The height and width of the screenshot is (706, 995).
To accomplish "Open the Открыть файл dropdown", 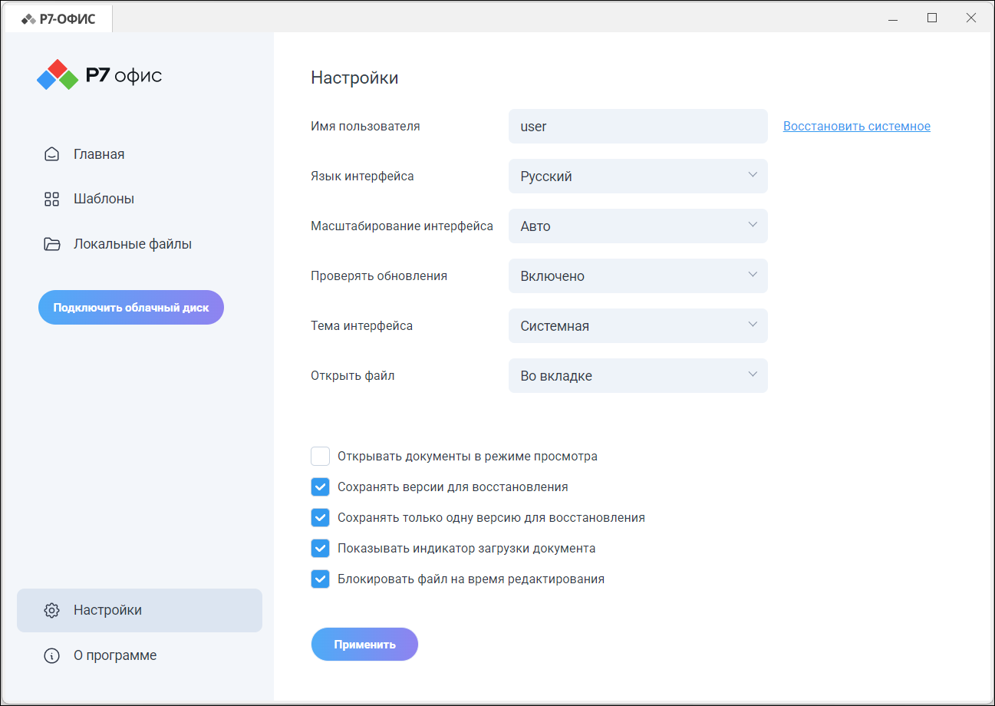I will click(x=638, y=376).
